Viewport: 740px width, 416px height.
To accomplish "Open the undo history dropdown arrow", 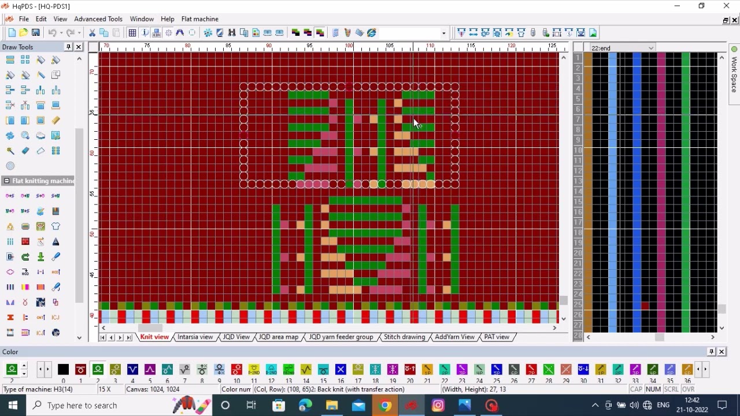I will (x=61, y=33).
